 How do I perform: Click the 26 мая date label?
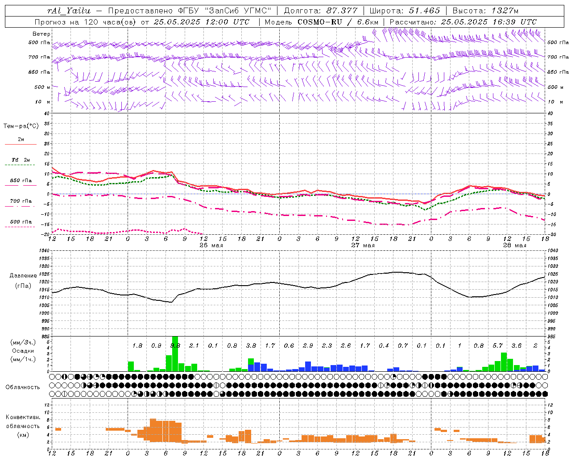[211, 245]
